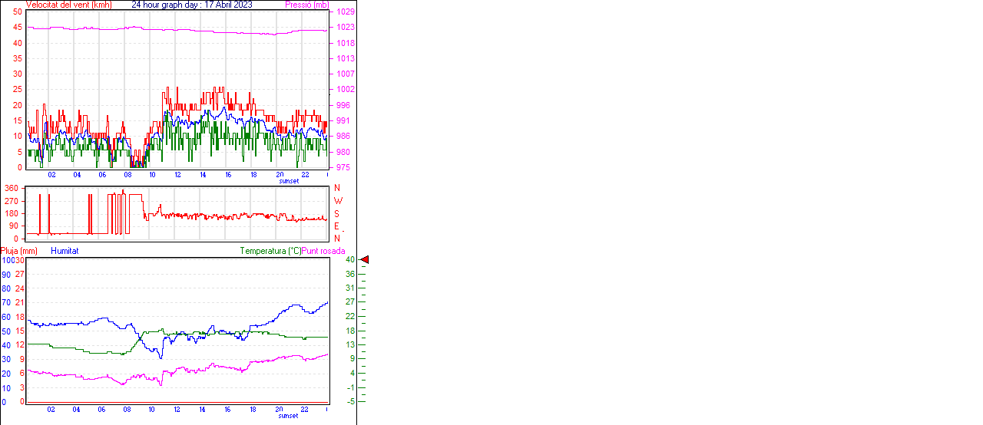Click the 'E' compass label on the direction chart
The image size is (983, 425).
tap(337, 226)
